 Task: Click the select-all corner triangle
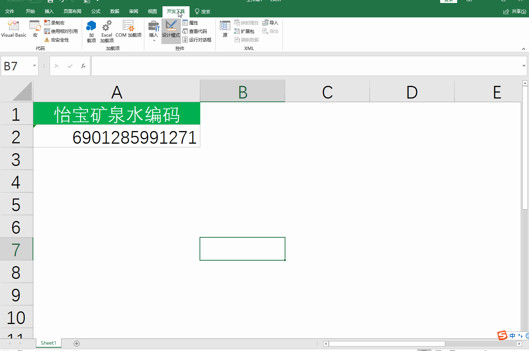(x=22, y=91)
